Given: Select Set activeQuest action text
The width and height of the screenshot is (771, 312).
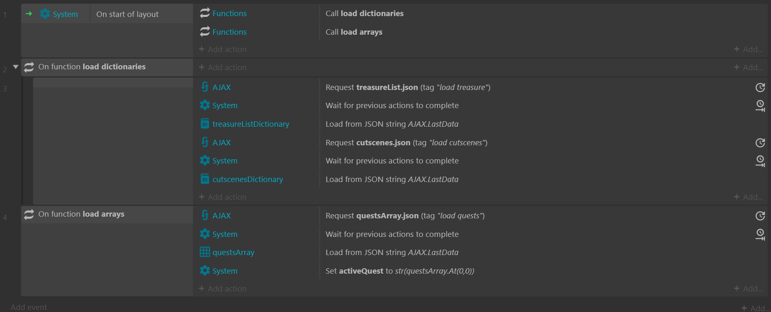Looking at the screenshot, I should point(400,271).
